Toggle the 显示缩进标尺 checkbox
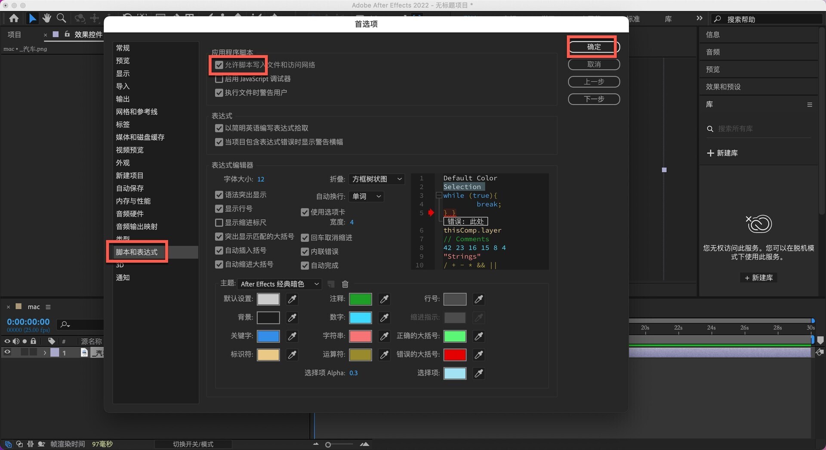Image resolution: width=826 pixels, height=450 pixels. click(x=219, y=222)
